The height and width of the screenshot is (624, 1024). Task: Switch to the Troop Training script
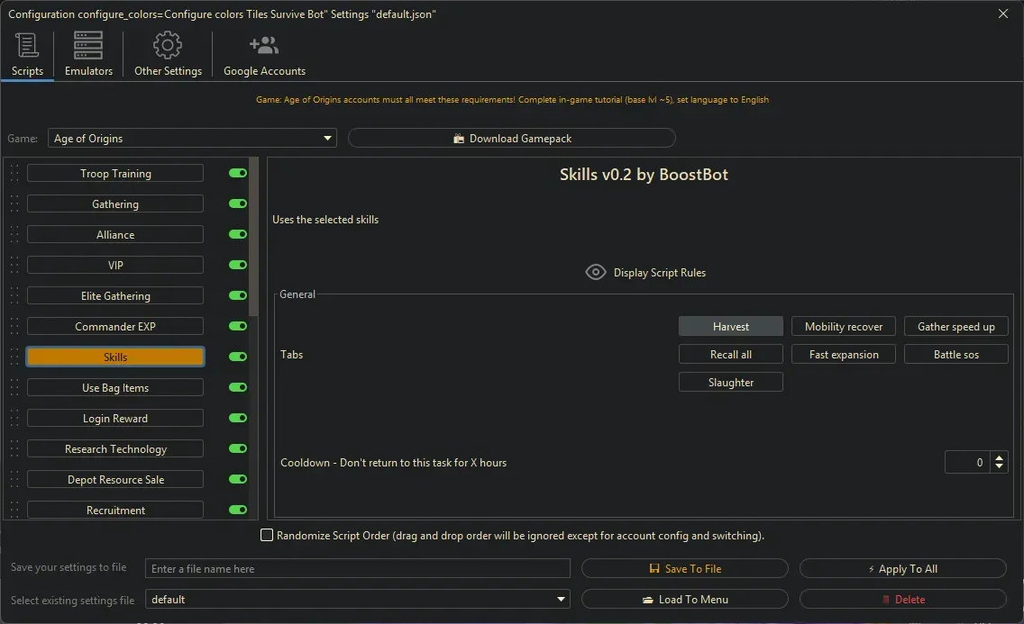114,173
